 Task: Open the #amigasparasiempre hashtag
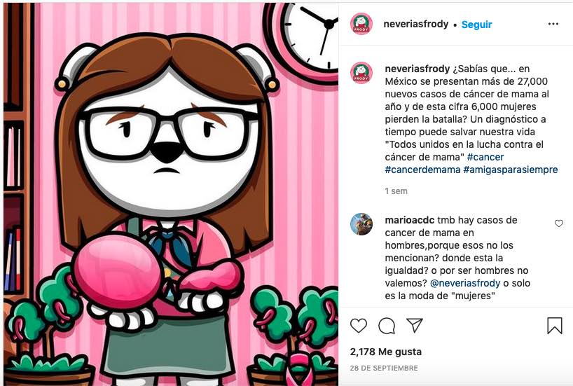[511, 170]
